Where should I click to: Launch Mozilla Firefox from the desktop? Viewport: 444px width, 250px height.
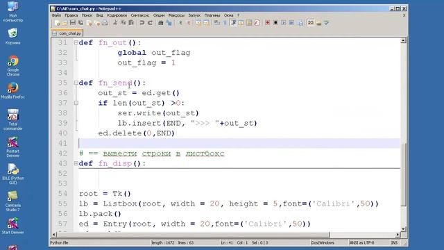click(12, 91)
